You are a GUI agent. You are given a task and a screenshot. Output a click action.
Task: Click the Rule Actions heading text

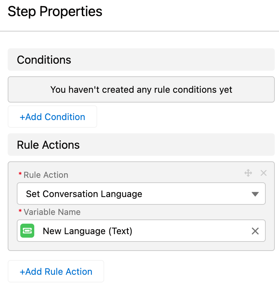pos(48,145)
